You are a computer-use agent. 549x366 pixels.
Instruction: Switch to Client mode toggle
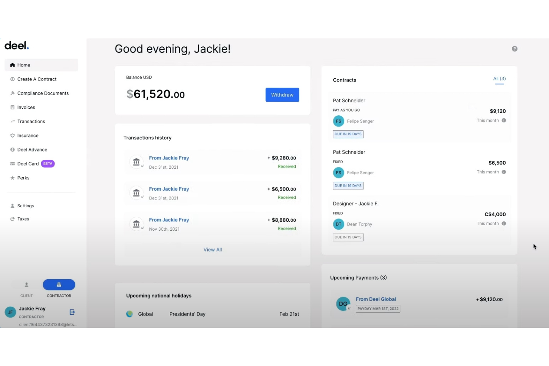pos(26,285)
